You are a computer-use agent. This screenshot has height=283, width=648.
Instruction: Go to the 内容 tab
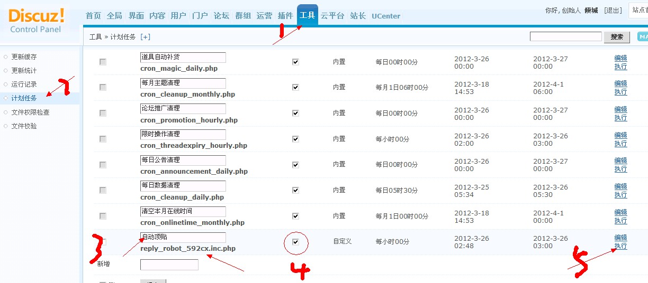[157, 16]
